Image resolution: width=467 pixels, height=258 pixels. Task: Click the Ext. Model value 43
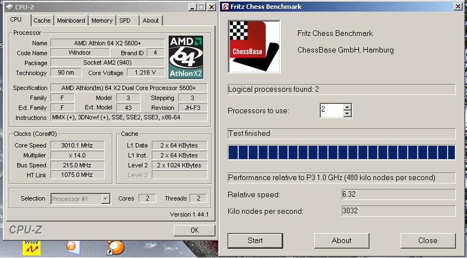(129, 108)
